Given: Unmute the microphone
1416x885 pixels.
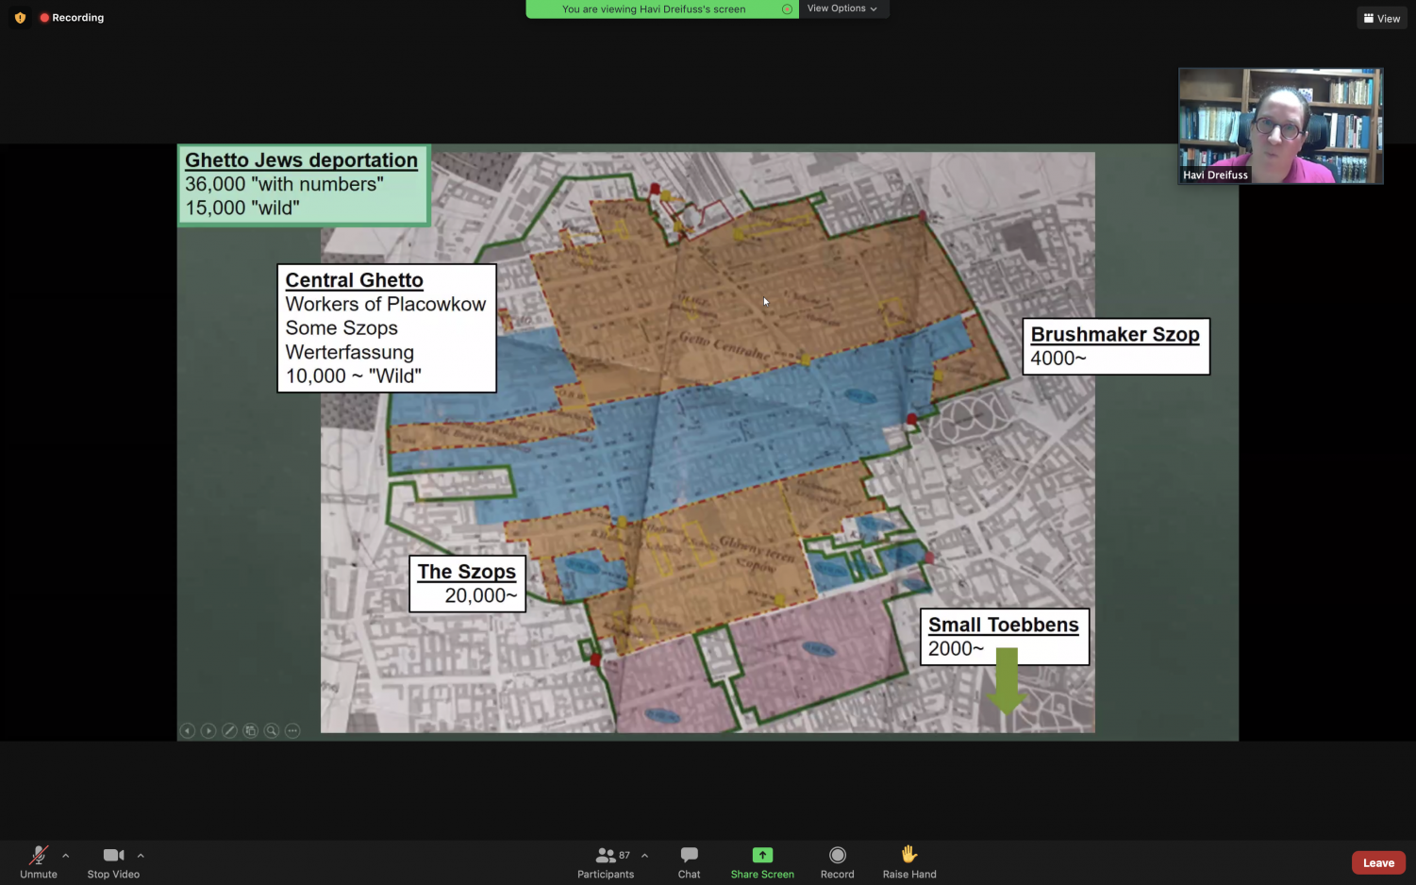Looking at the screenshot, I should [39, 861].
